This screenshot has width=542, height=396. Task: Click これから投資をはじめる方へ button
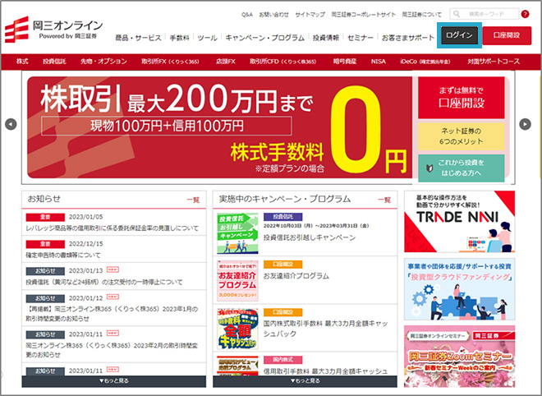(462, 168)
